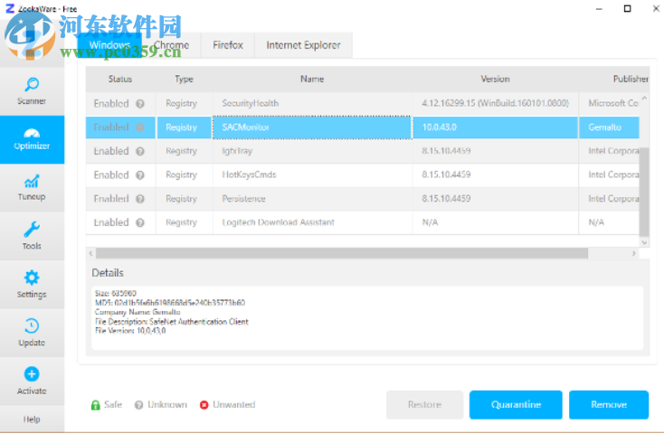Sort by the Name column header
Viewport: 664px width, 443px height.
(312, 80)
